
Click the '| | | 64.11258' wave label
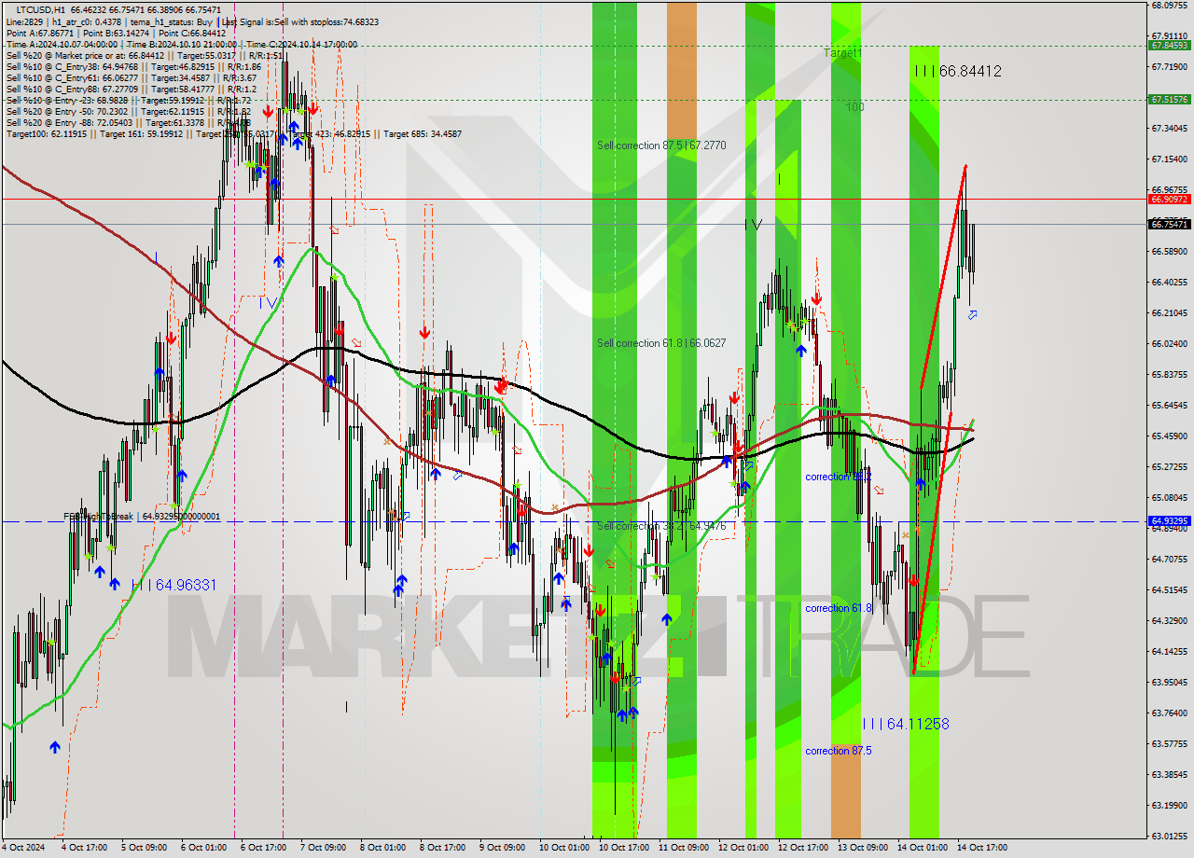click(905, 724)
